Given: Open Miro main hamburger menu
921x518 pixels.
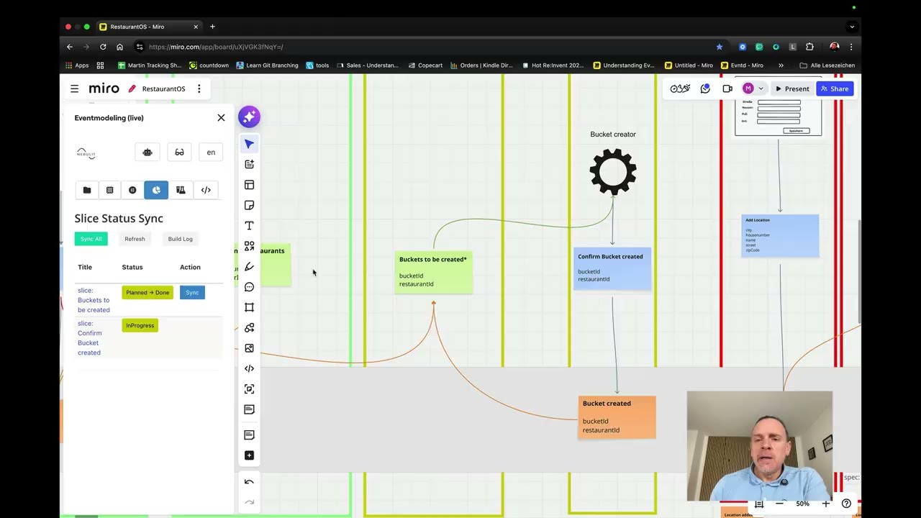Looking at the screenshot, I should click(x=74, y=88).
